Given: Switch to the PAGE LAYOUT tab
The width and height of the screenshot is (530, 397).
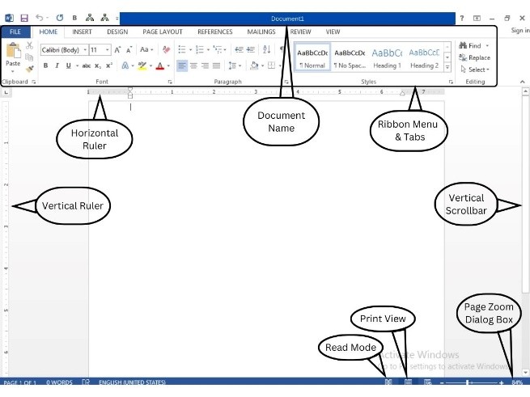Looking at the screenshot, I should 162,32.
